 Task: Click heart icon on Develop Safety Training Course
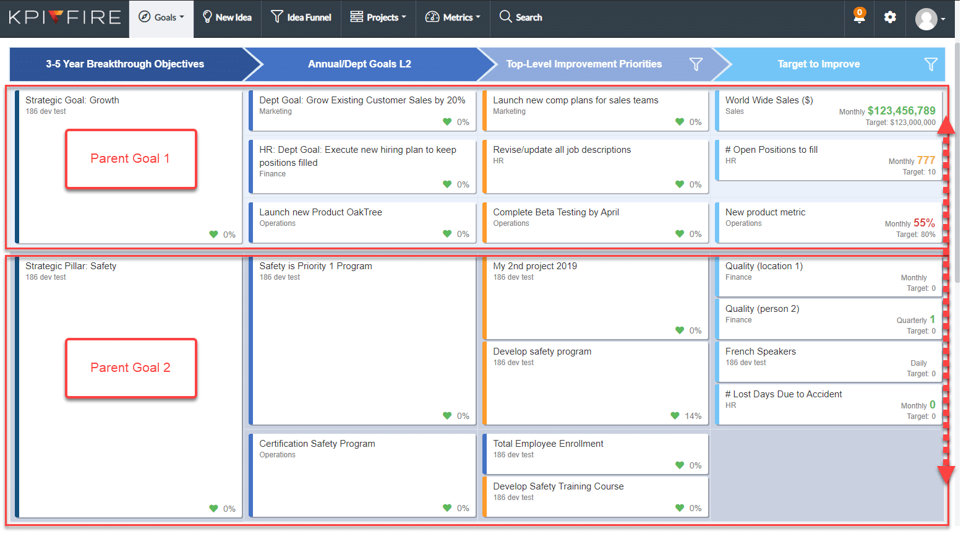(x=680, y=508)
